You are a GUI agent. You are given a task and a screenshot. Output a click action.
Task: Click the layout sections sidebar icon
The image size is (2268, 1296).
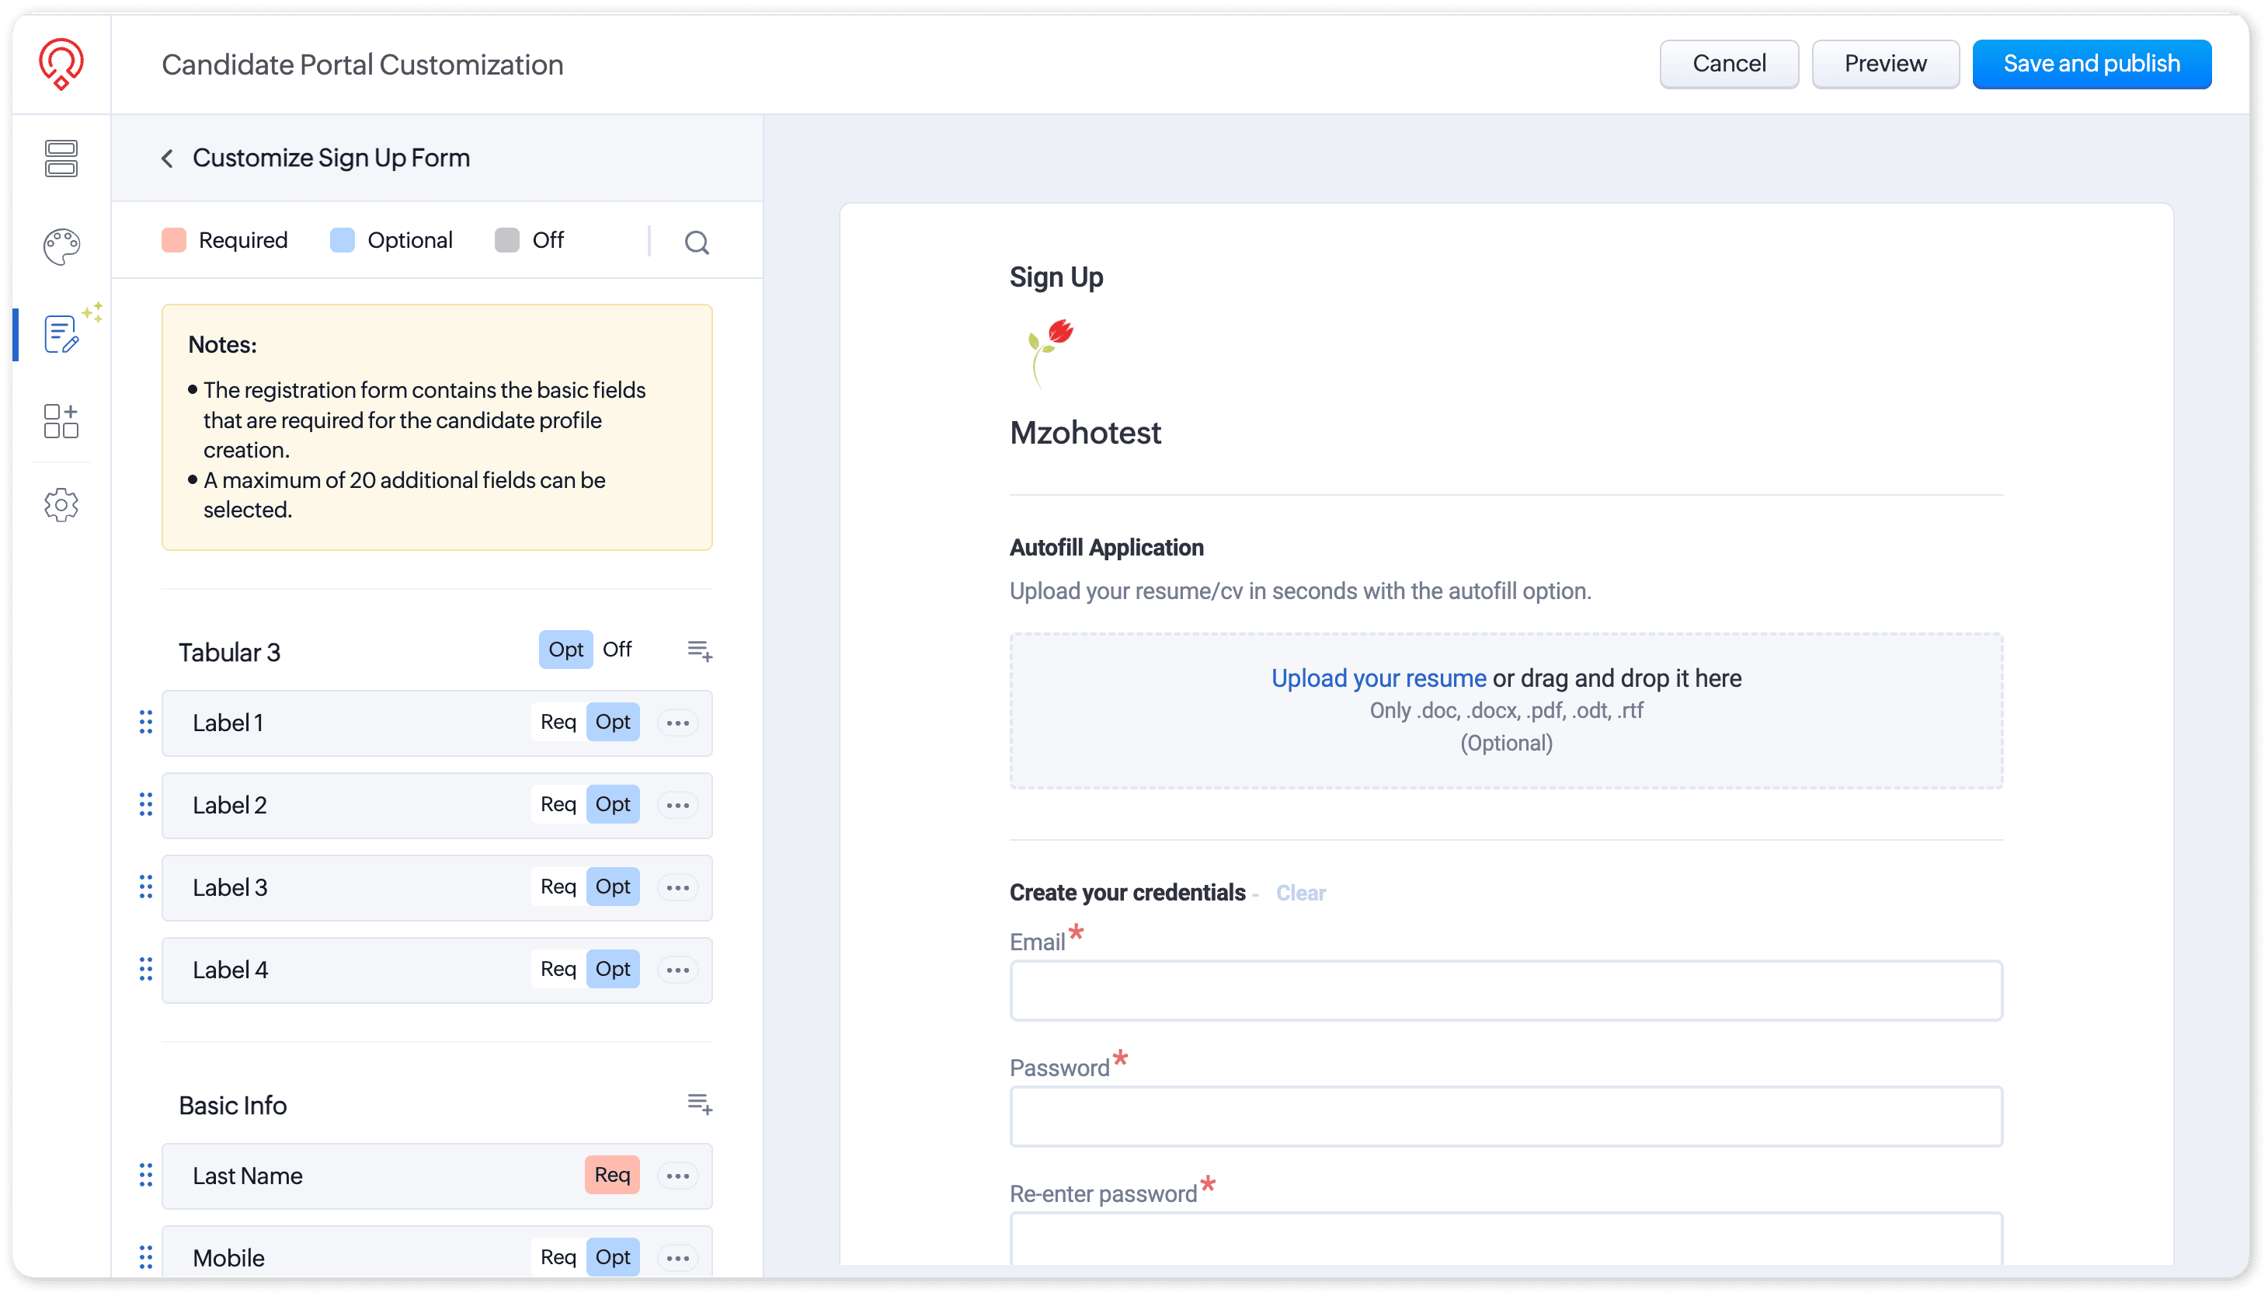[61, 159]
